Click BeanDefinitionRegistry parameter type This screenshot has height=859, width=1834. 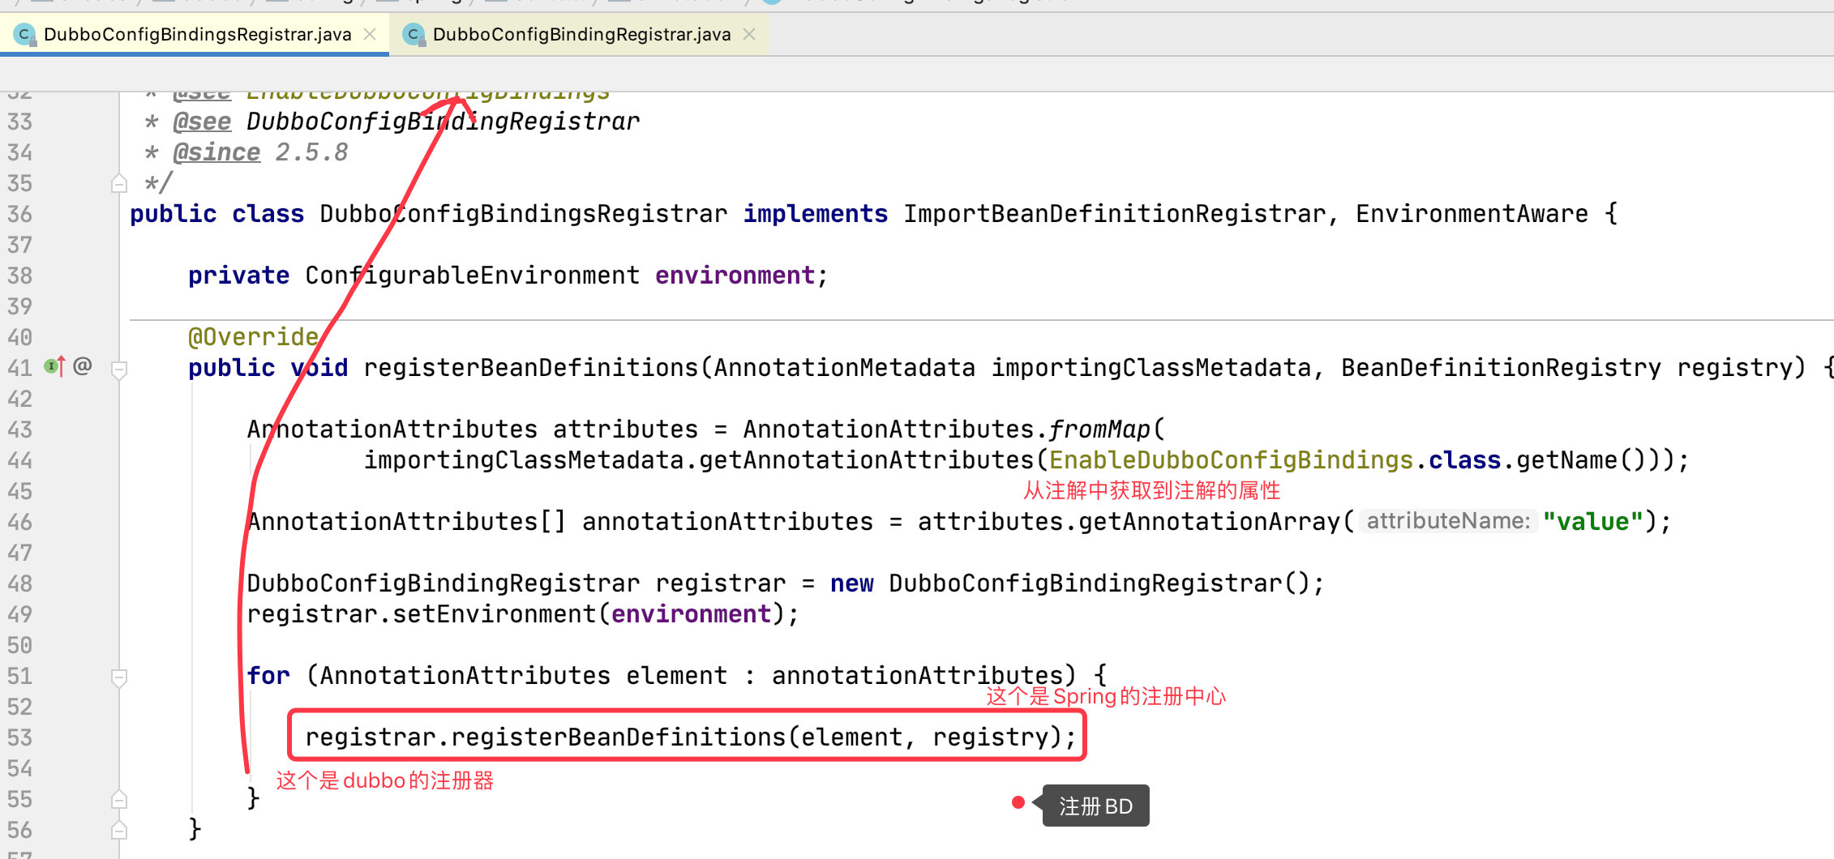tap(1501, 368)
